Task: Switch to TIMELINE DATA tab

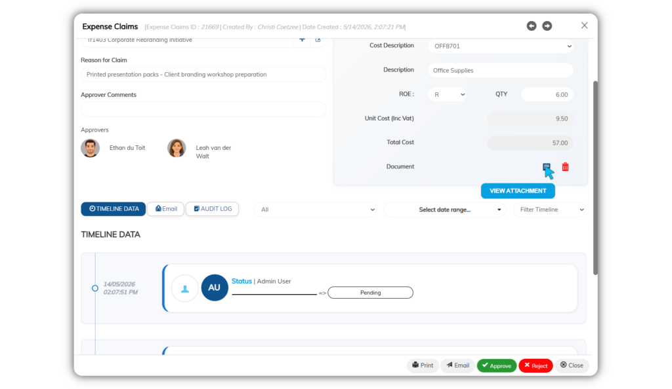Action: tap(114, 209)
